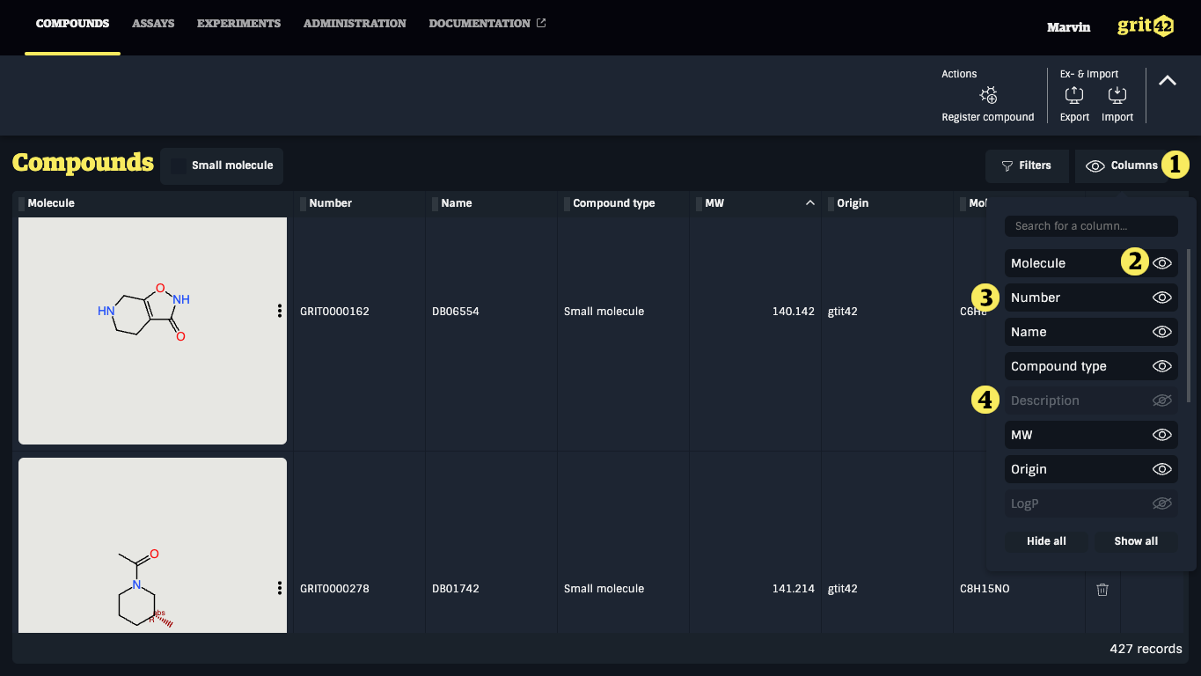
Task: Click the 141.214 MW value
Action: click(794, 589)
